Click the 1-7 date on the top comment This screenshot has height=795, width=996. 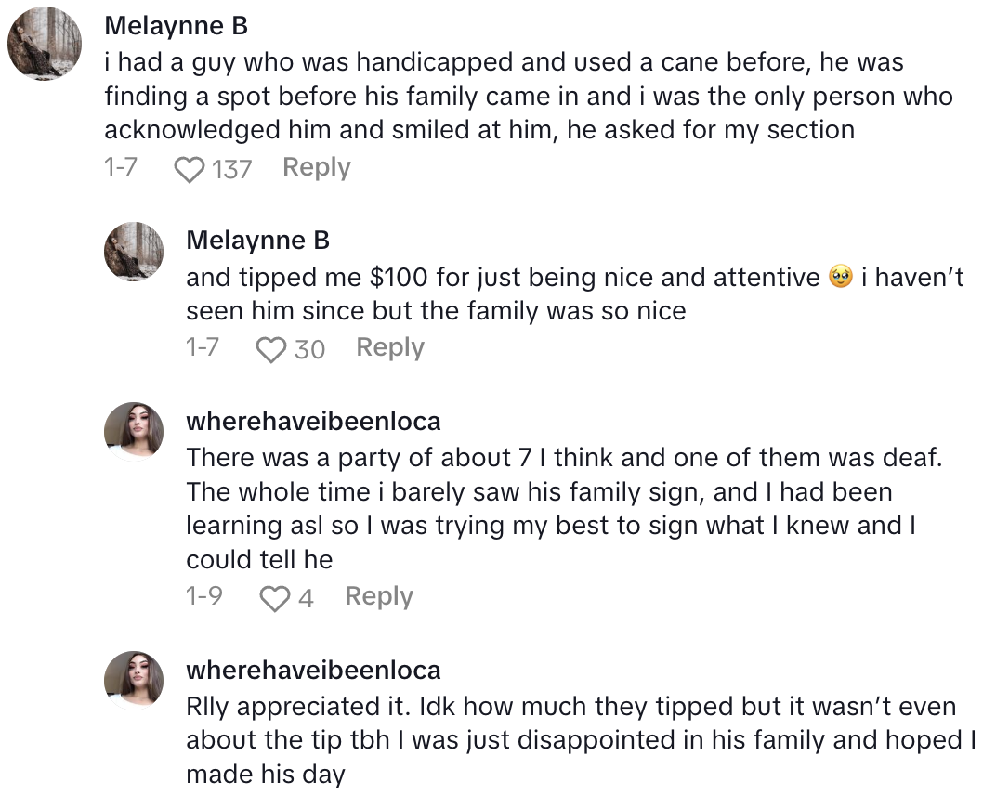coord(122,168)
